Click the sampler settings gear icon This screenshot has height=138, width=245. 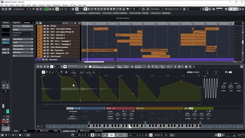point(179,67)
